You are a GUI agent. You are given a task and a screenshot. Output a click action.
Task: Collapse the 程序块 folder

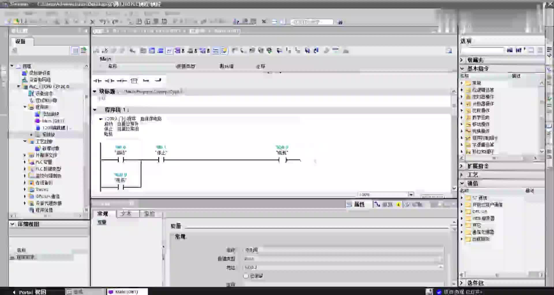(25, 107)
